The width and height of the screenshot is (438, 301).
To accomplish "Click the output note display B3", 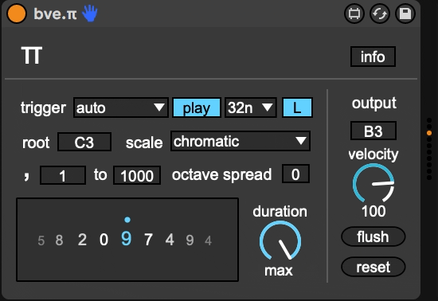I will point(373,131).
